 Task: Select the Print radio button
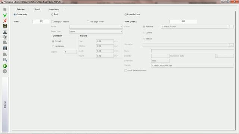click(52, 15)
